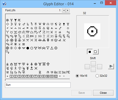
Task: Shift glyph up button
Action: [x=93, y=64]
